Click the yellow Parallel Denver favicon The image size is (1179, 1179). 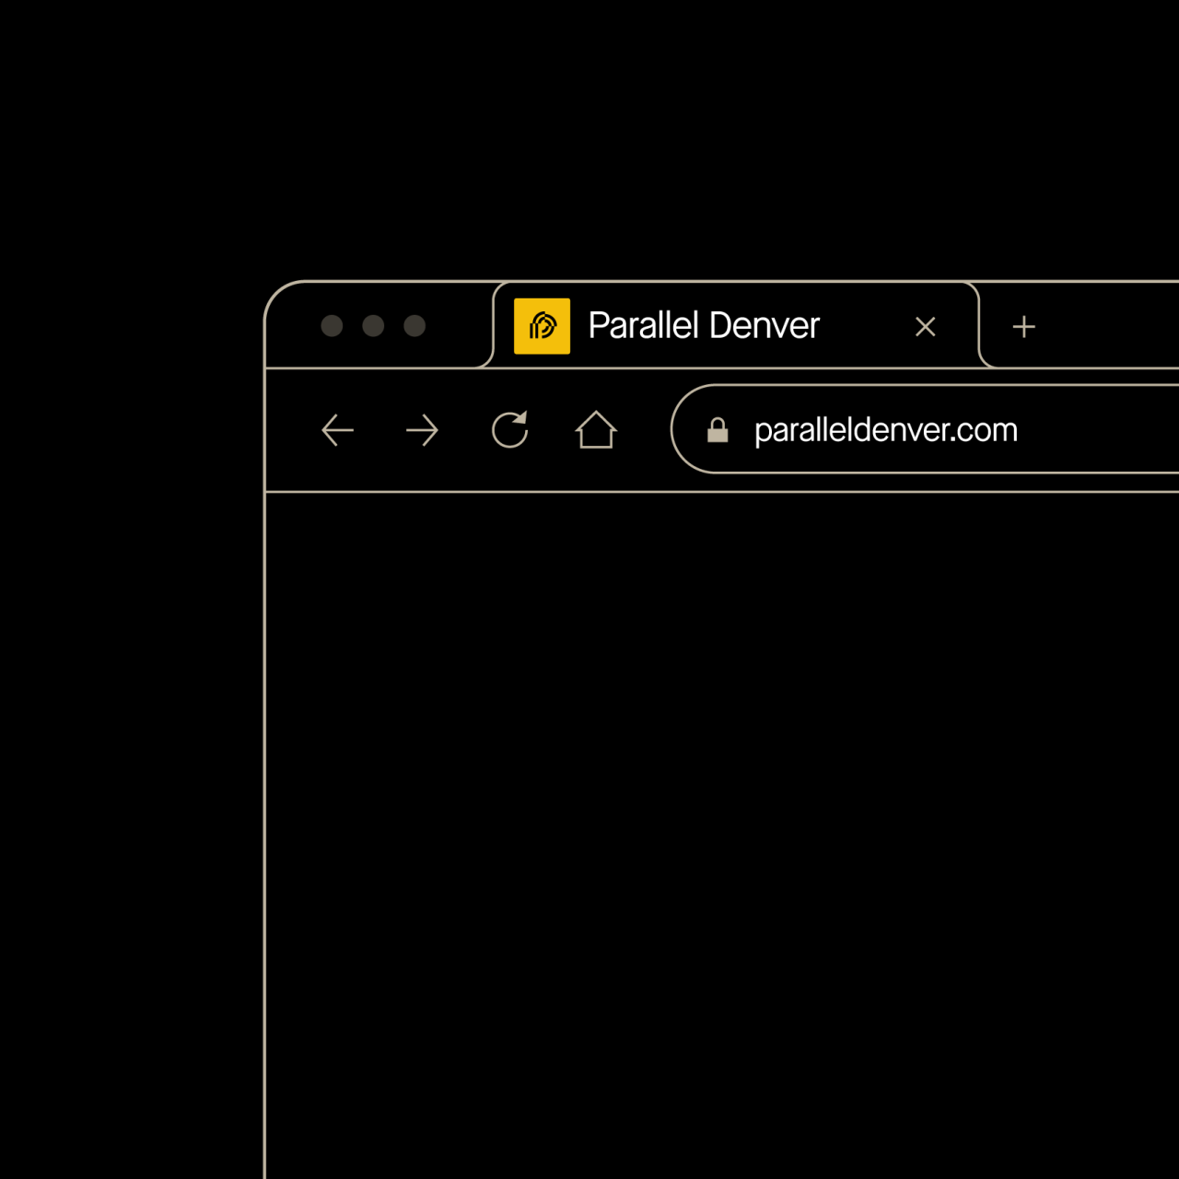(x=542, y=326)
